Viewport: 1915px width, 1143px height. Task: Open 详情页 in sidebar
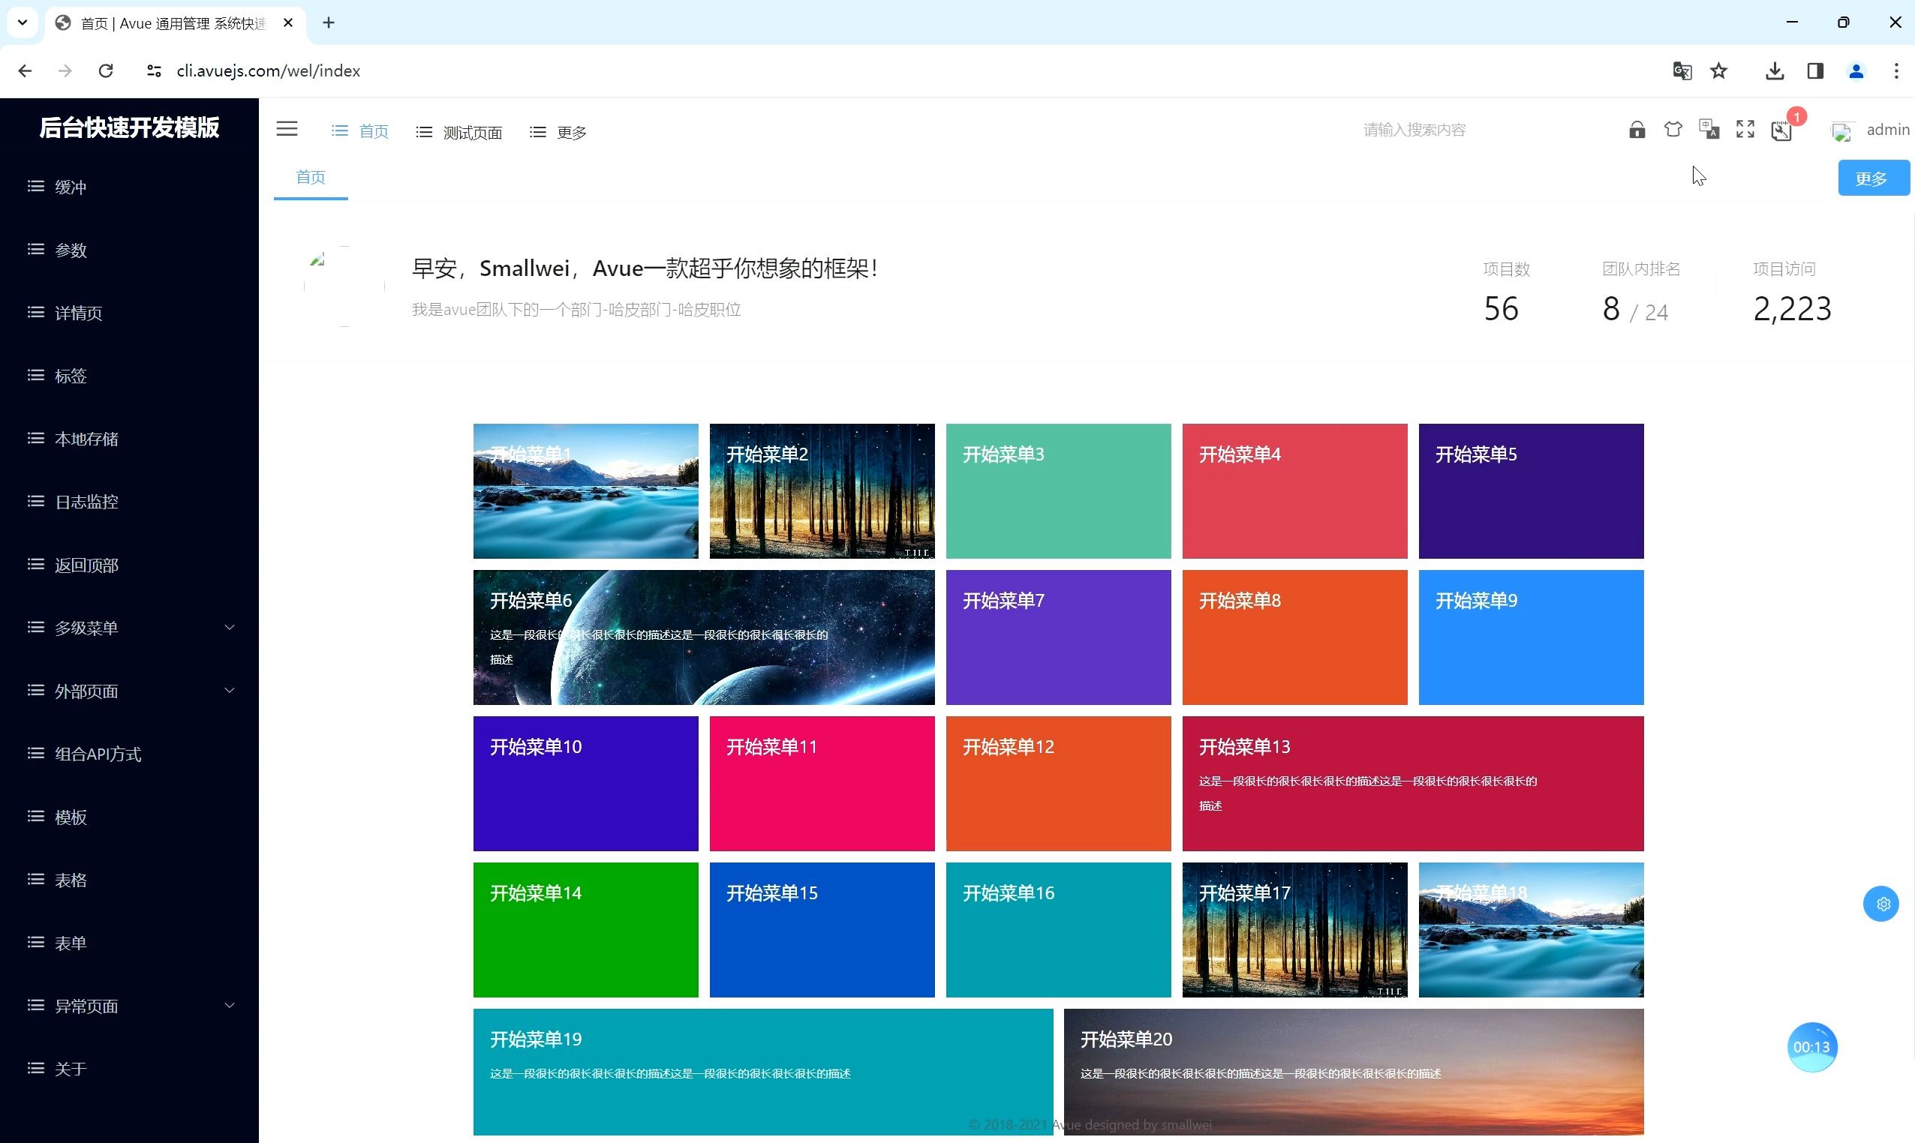pos(130,313)
